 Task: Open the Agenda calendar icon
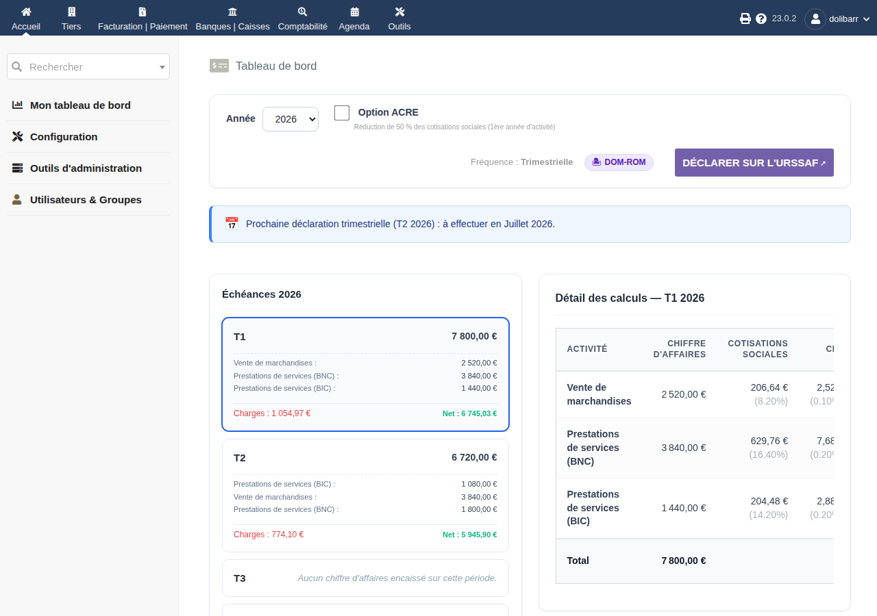pos(354,12)
